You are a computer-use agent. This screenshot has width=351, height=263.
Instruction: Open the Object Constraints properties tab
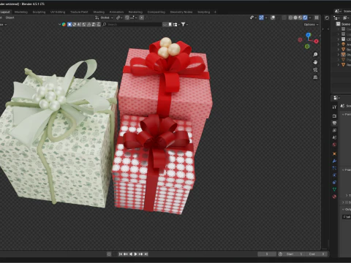334,182
